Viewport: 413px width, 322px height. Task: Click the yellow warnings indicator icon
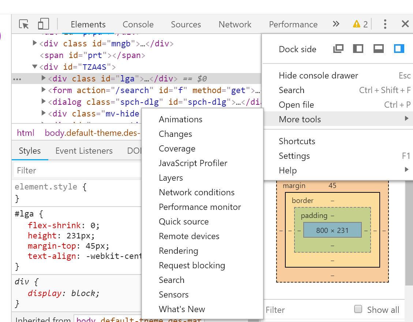pyautogui.click(x=356, y=24)
